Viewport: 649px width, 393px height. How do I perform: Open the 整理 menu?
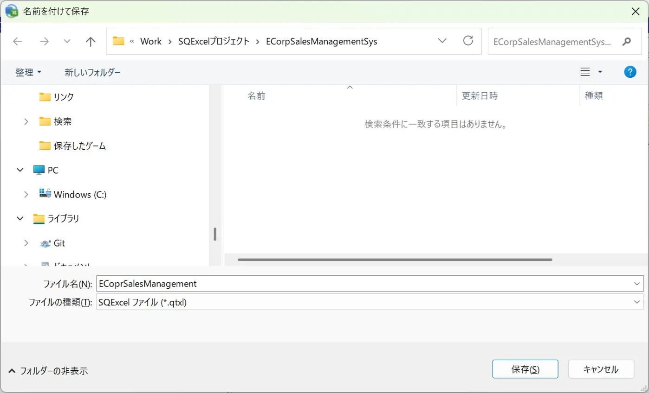[28, 72]
